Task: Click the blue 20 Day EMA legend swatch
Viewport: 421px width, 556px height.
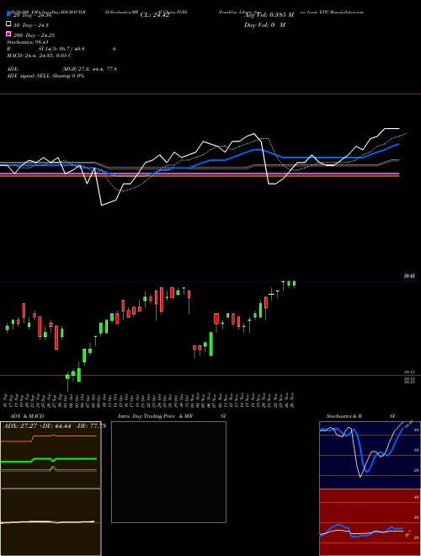Action: pyautogui.click(x=8, y=14)
